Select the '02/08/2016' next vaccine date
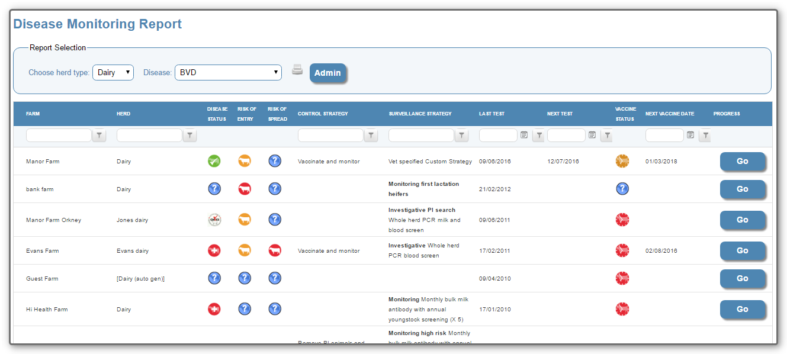This screenshot has width=787, height=354. pos(661,251)
